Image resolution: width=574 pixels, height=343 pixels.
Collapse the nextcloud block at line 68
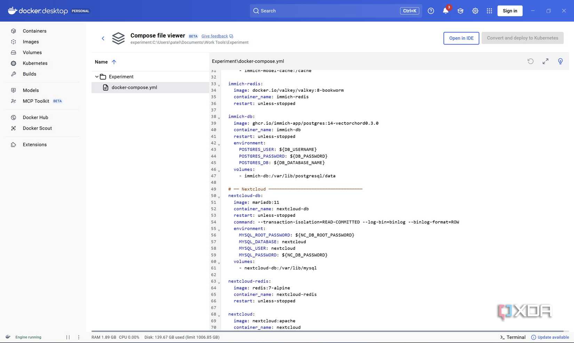pos(219,315)
